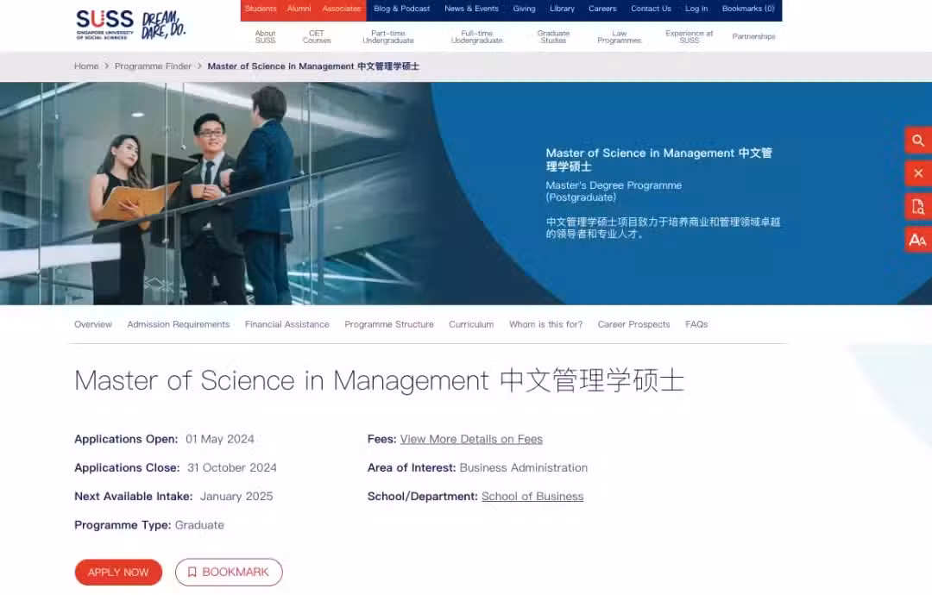Click the main page heading Master of Science in Management

pos(379,380)
